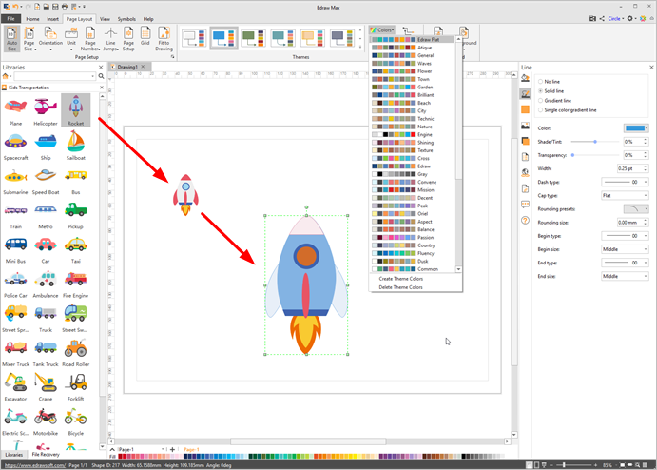Click Create Theme Colors
The image size is (657, 470).
(x=400, y=278)
